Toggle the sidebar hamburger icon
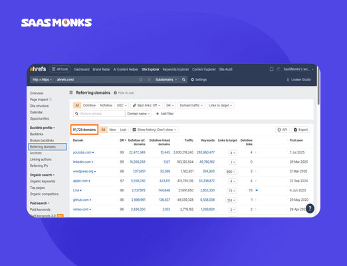Image resolution: width=347 pixels, height=266 pixels. (71, 92)
